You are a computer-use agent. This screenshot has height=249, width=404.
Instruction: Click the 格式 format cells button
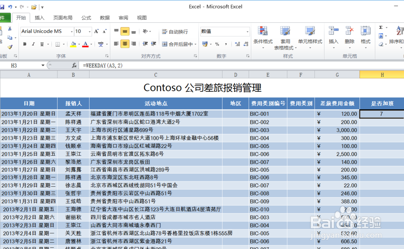[365, 37]
